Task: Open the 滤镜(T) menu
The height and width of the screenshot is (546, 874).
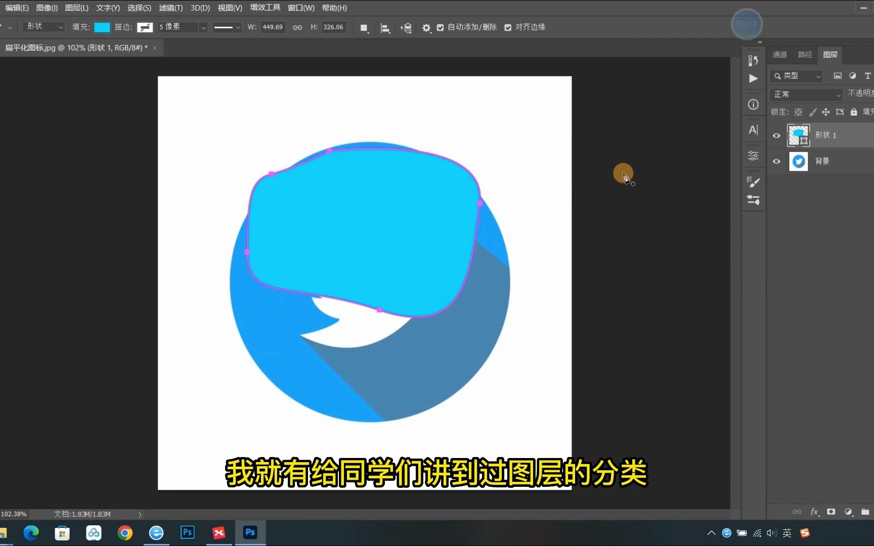Action: (171, 8)
